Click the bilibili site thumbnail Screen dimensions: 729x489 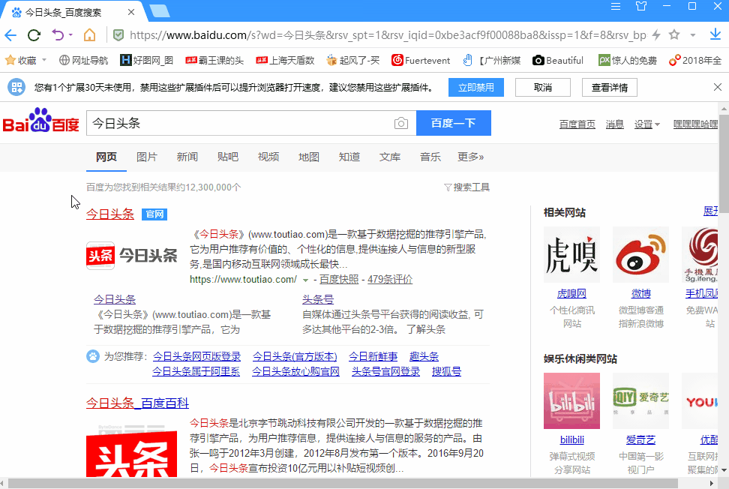click(571, 400)
